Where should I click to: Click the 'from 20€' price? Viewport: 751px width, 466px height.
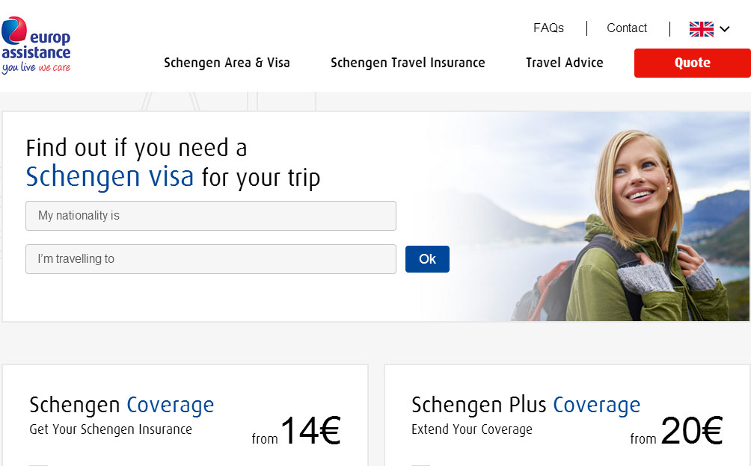tap(676, 432)
